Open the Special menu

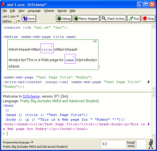pyautogui.click(x=62, y=11)
